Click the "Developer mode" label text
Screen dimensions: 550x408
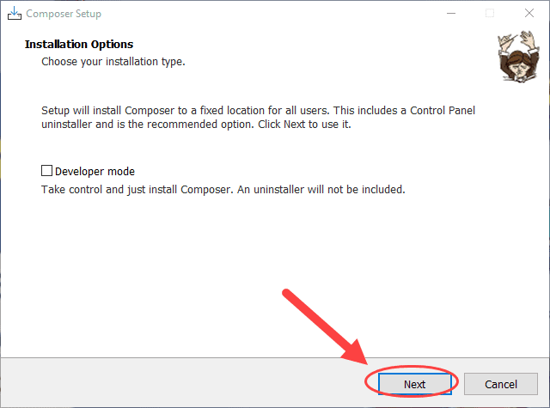coord(95,172)
